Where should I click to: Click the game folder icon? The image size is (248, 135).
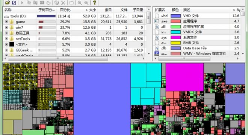pos(12,22)
